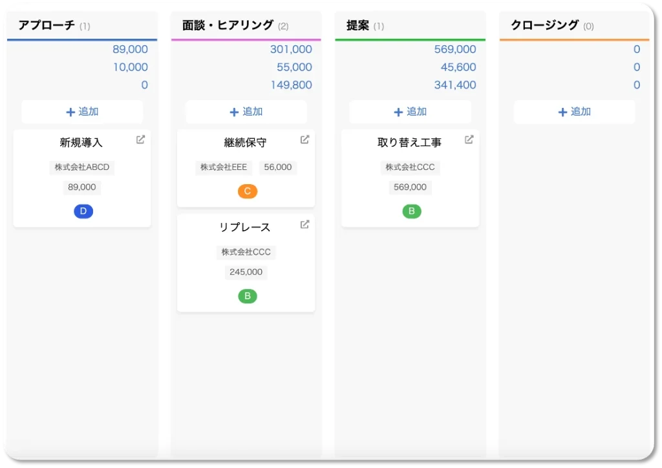Open the 新規導入 card in a new window
The width and height of the screenshot is (662, 468).
click(x=140, y=140)
